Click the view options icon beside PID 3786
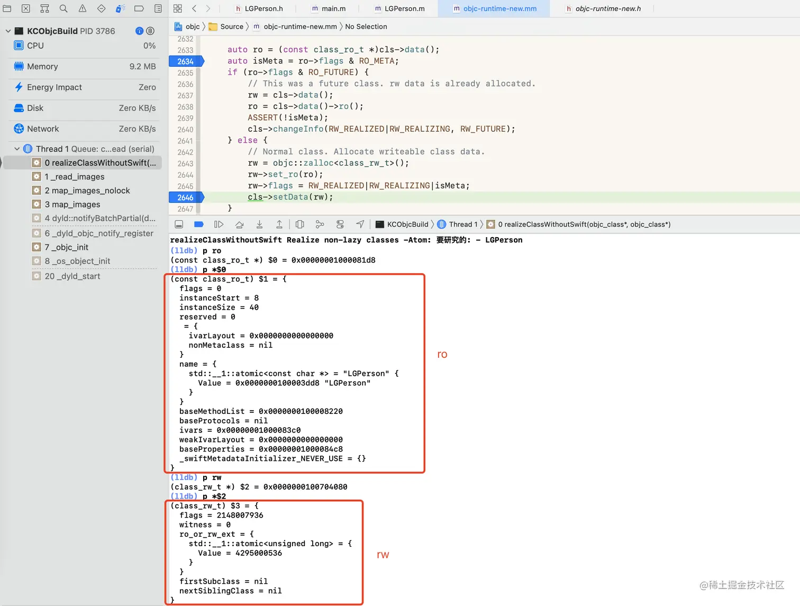 (150, 31)
